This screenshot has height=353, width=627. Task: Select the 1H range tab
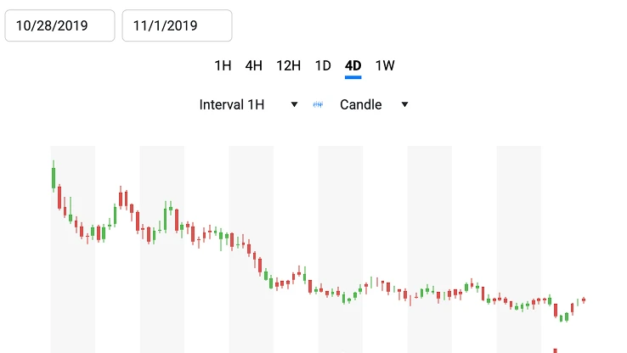pos(223,65)
